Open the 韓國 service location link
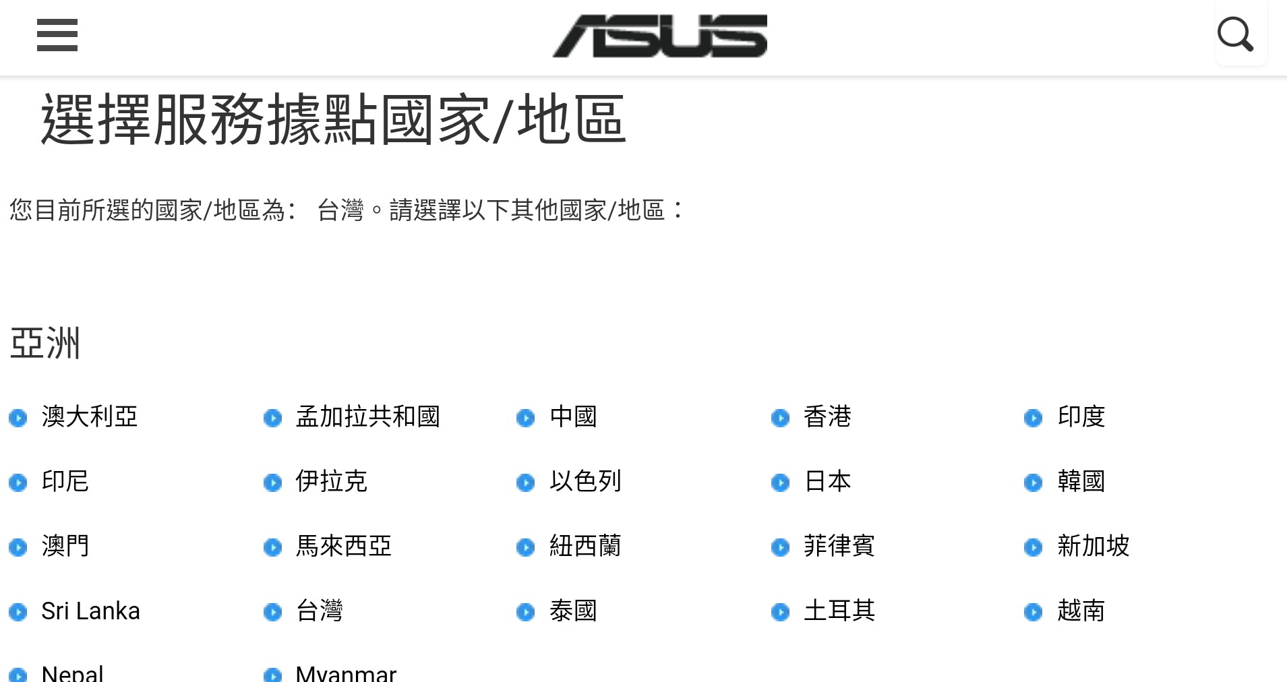Screen dimensions: 1287x682 click(x=1081, y=482)
